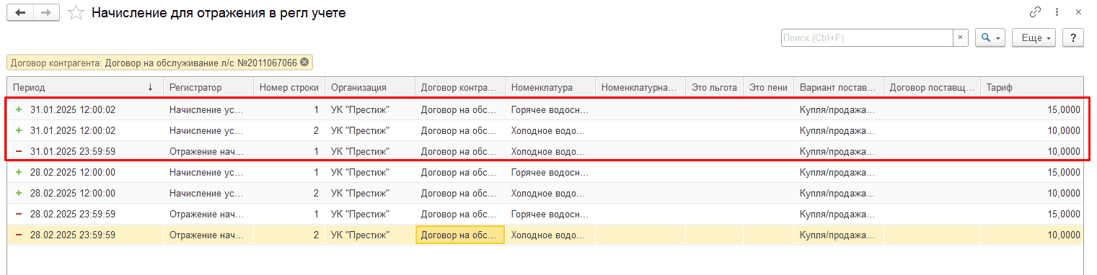Open the Еще menu
Viewport: 1097px width, 275px height.
[x=1034, y=37]
